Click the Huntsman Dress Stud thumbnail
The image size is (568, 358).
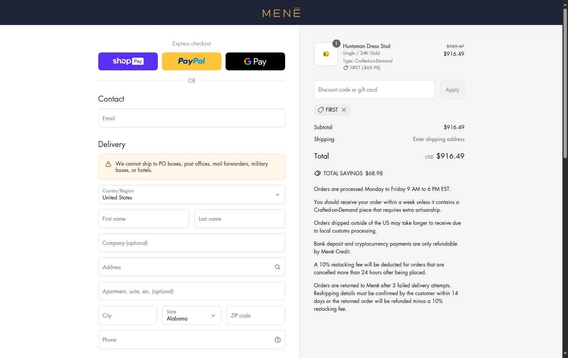tap(326, 54)
